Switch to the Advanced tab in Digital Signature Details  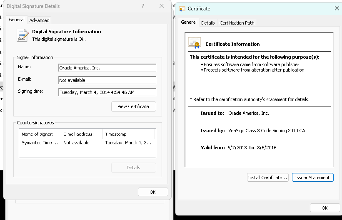point(39,20)
